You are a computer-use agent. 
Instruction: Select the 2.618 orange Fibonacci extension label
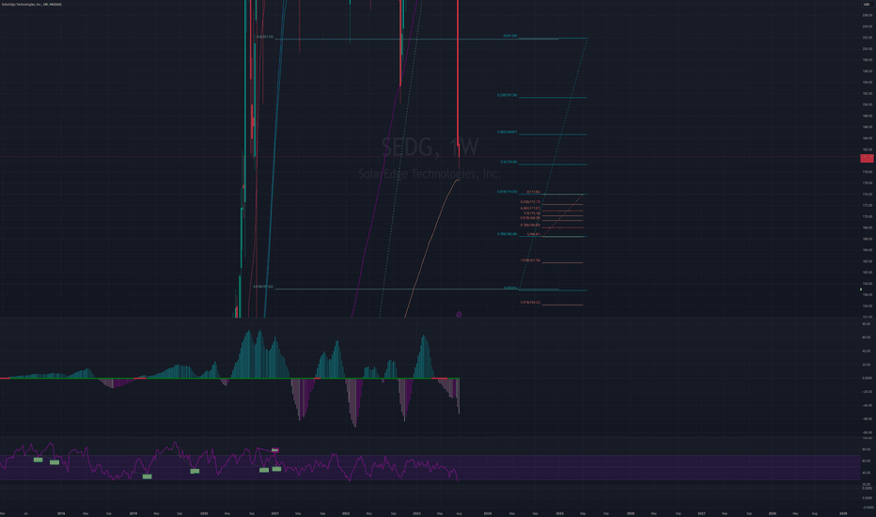point(530,303)
